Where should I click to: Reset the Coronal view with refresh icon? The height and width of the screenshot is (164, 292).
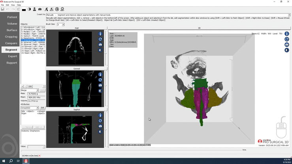click(100, 80)
